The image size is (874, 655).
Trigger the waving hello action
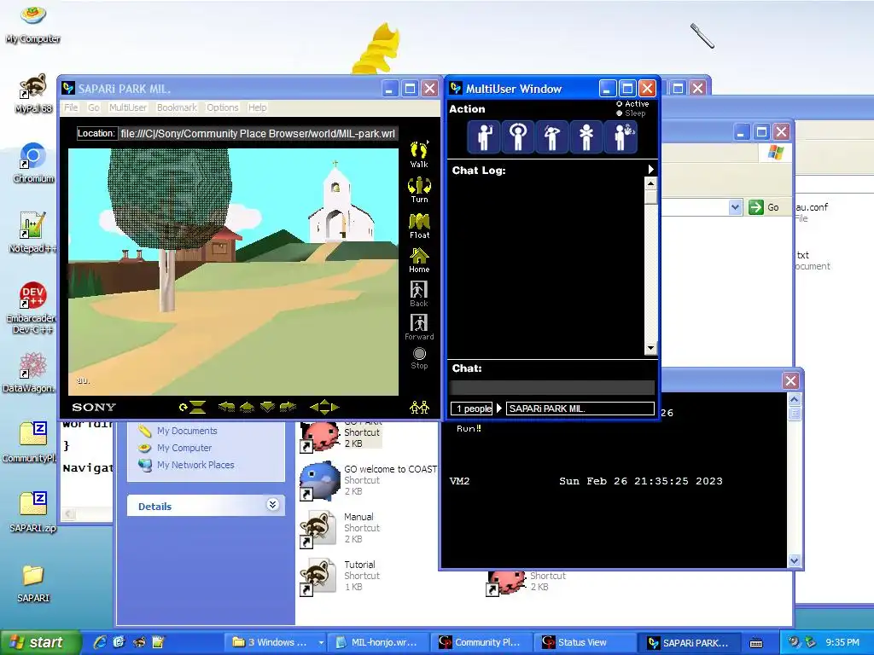click(484, 136)
